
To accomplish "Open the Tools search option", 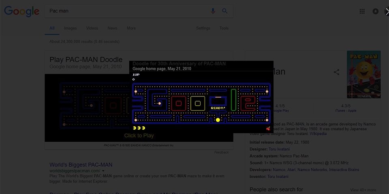I will [224, 28].
